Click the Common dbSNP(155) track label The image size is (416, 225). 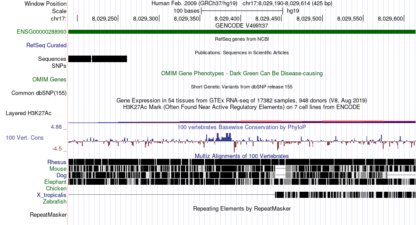tap(39, 93)
